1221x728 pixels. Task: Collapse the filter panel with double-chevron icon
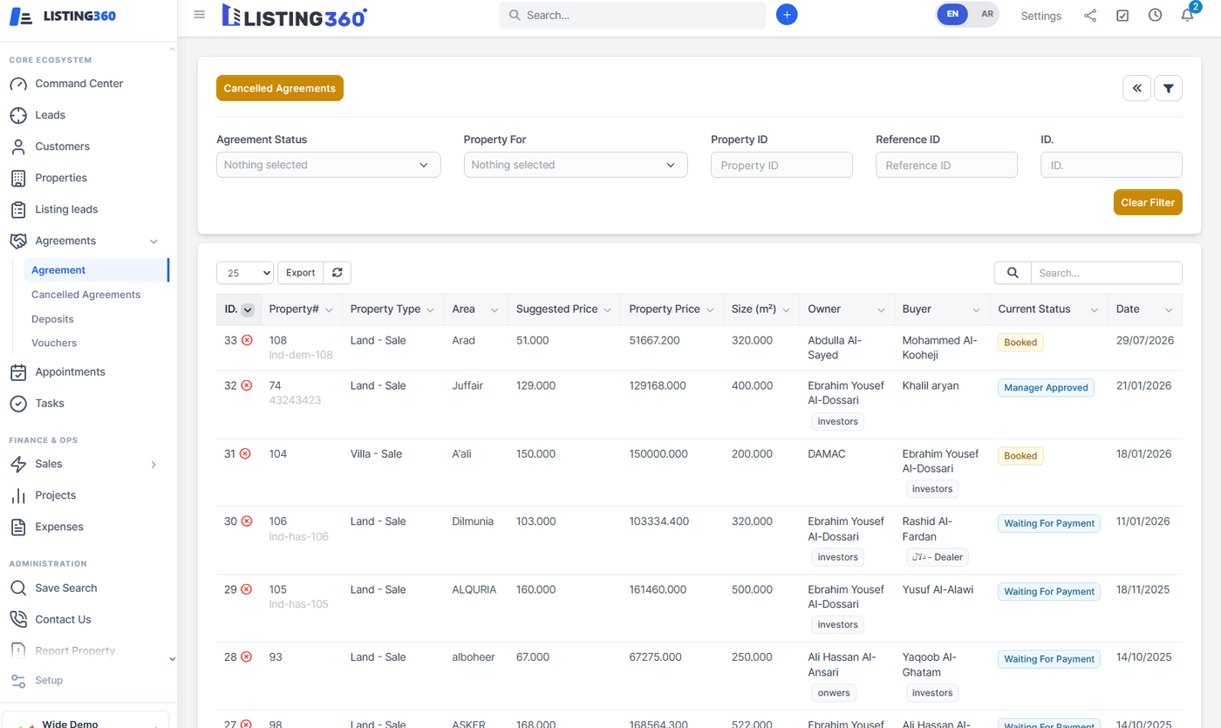(x=1136, y=88)
